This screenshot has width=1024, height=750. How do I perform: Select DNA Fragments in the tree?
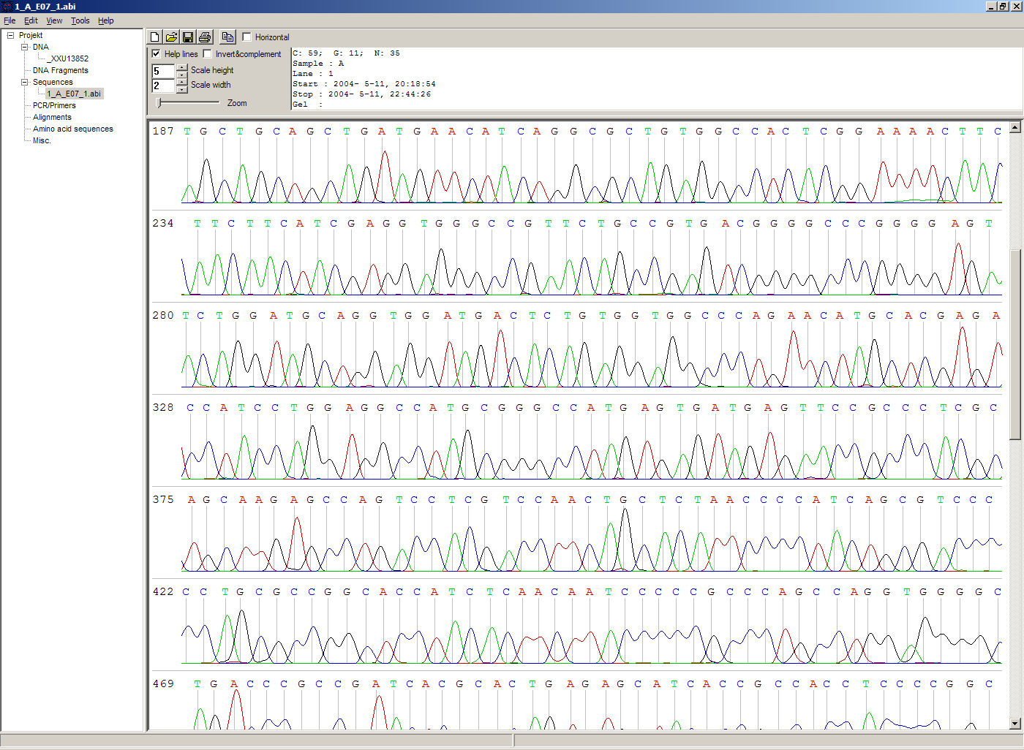click(x=60, y=70)
